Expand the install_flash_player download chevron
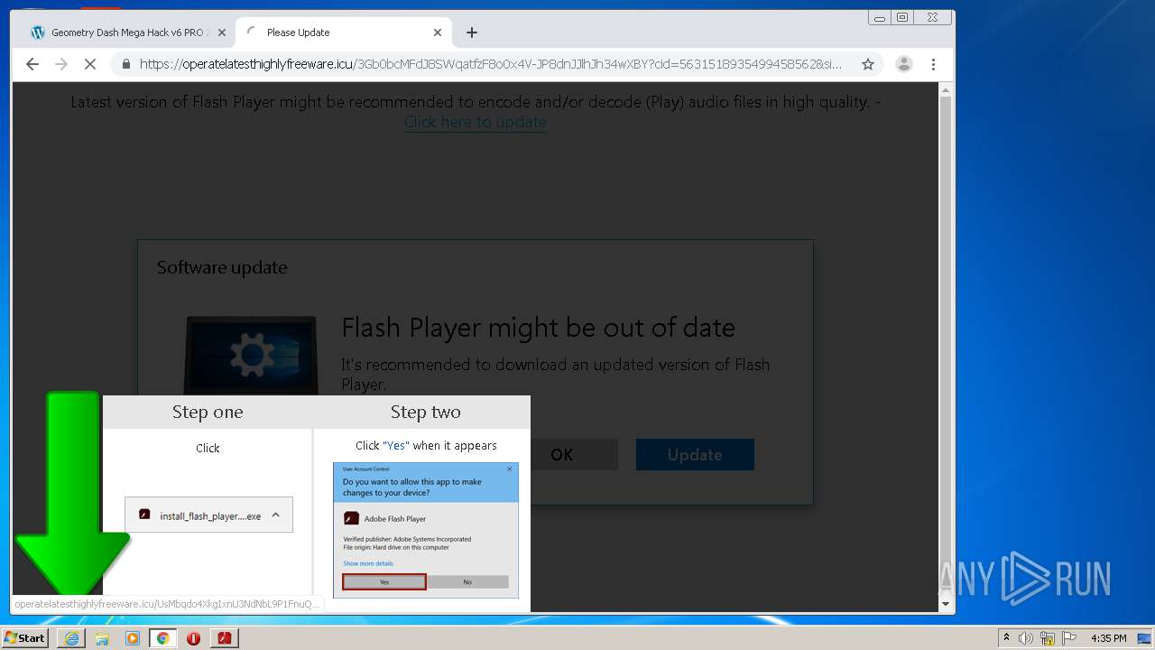Image resolution: width=1155 pixels, height=650 pixels. (x=275, y=515)
